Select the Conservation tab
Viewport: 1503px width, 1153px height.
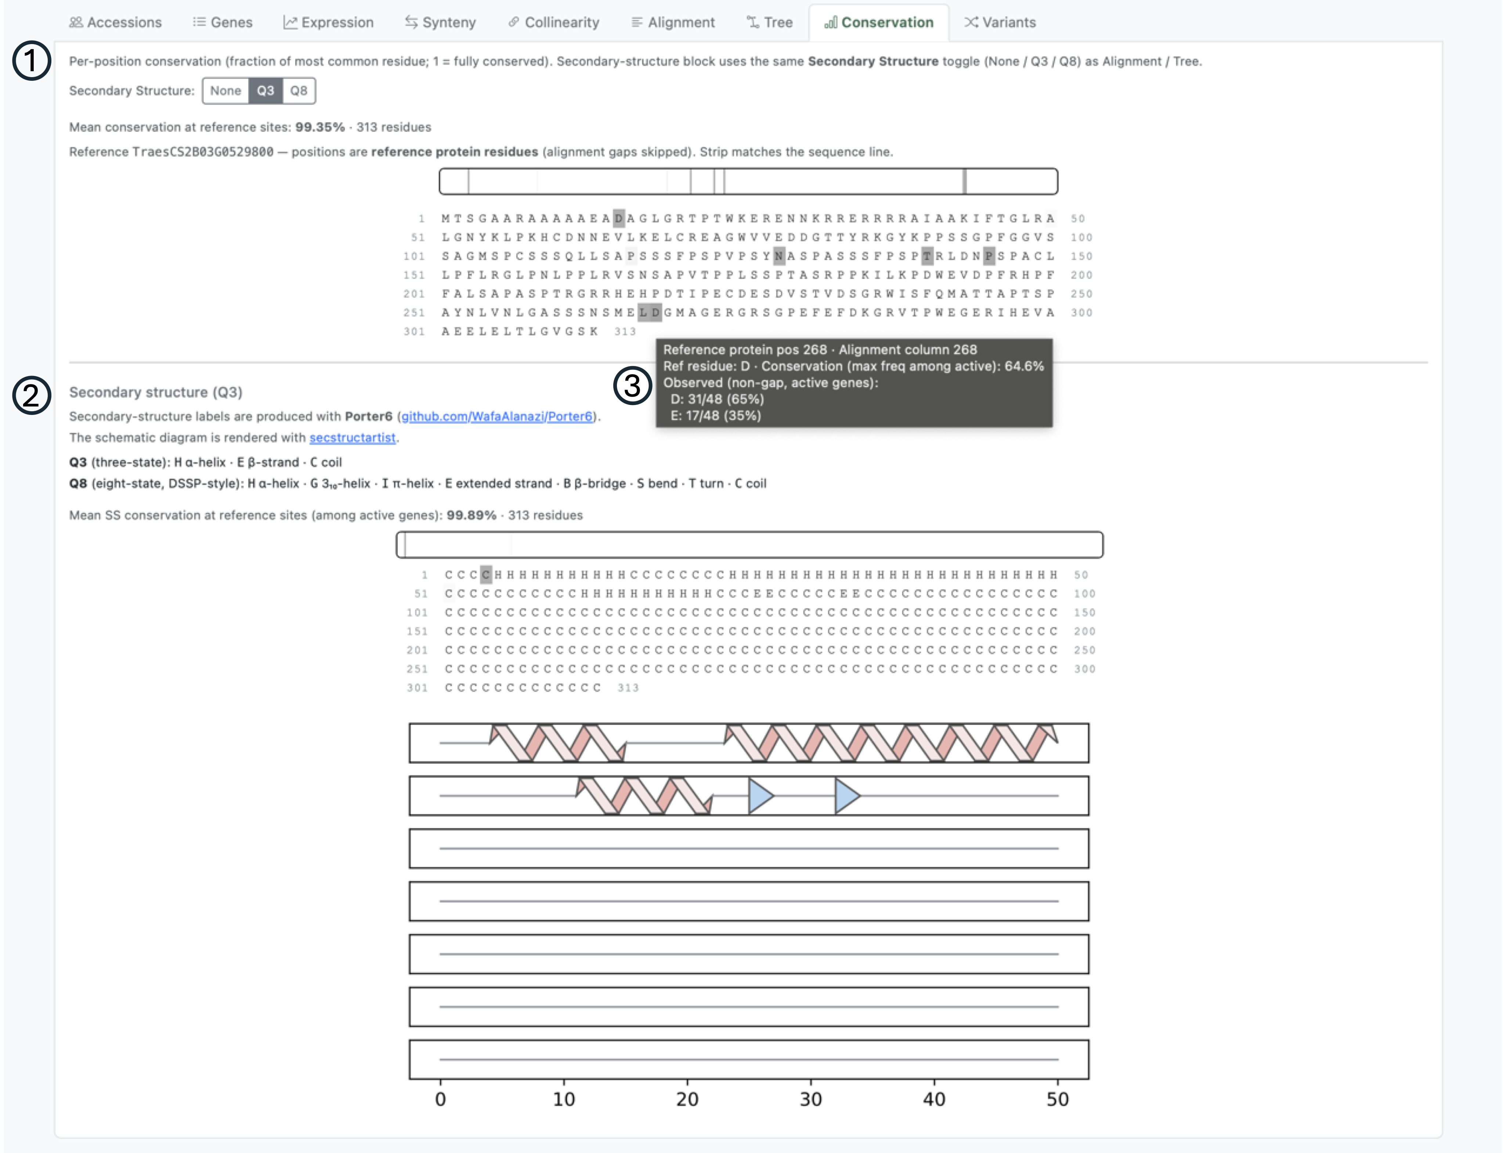click(878, 23)
